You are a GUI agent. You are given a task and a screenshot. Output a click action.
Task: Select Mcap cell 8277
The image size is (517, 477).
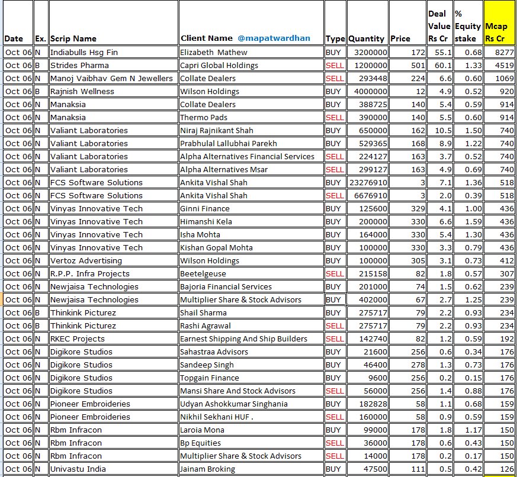499,53
